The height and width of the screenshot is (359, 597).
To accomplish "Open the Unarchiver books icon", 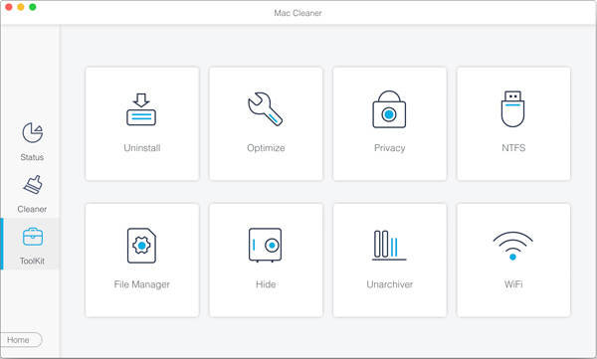I will tap(389, 246).
